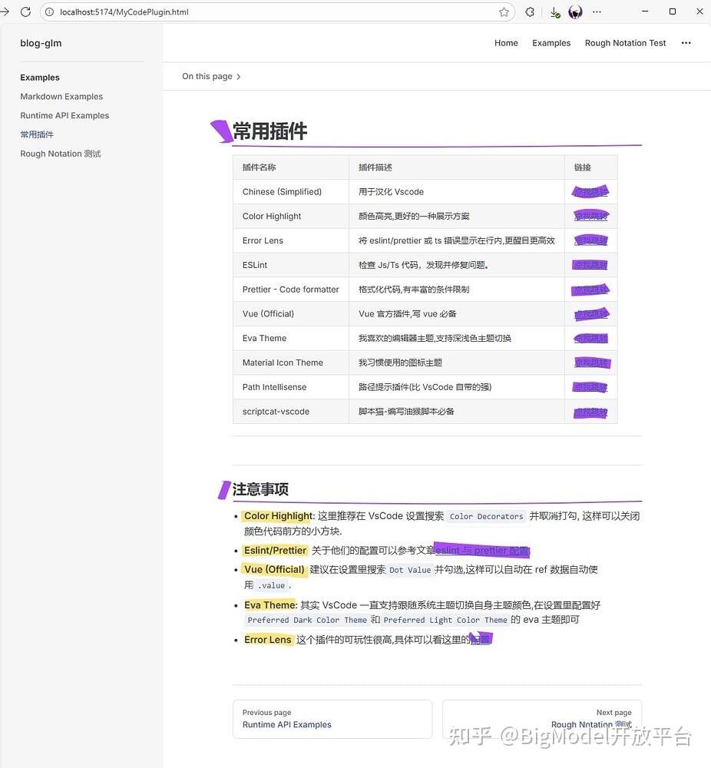Open the link for Color Highlight row

[x=591, y=216]
